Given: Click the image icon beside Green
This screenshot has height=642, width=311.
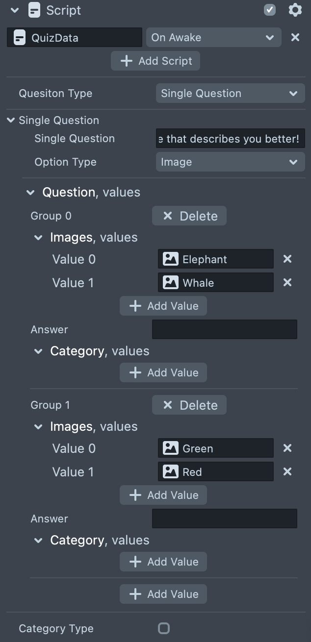Looking at the screenshot, I should (170, 448).
